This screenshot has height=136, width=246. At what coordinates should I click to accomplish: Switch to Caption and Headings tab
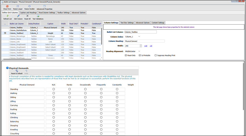(x=28, y=13)
